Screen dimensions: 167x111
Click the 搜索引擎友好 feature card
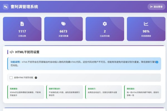[65, 92]
